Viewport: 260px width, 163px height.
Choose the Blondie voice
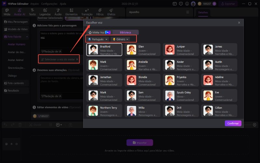coord(142,80)
